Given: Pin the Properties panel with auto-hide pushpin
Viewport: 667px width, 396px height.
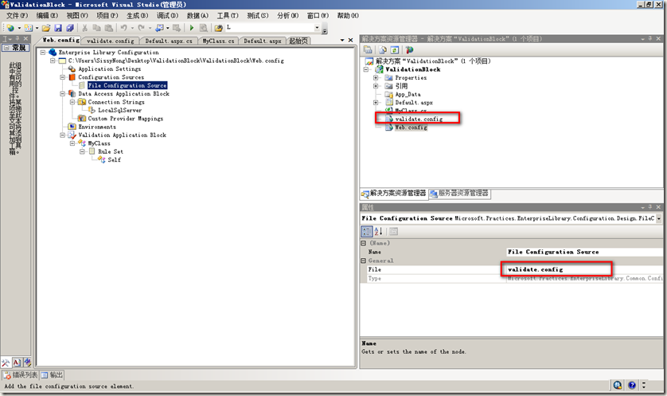Looking at the screenshot, I should [650, 207].
